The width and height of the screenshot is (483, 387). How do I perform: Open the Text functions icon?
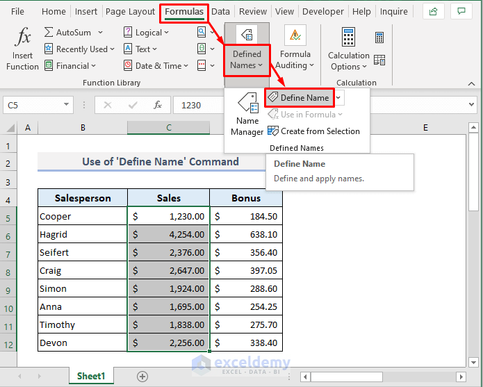[128, 49]
